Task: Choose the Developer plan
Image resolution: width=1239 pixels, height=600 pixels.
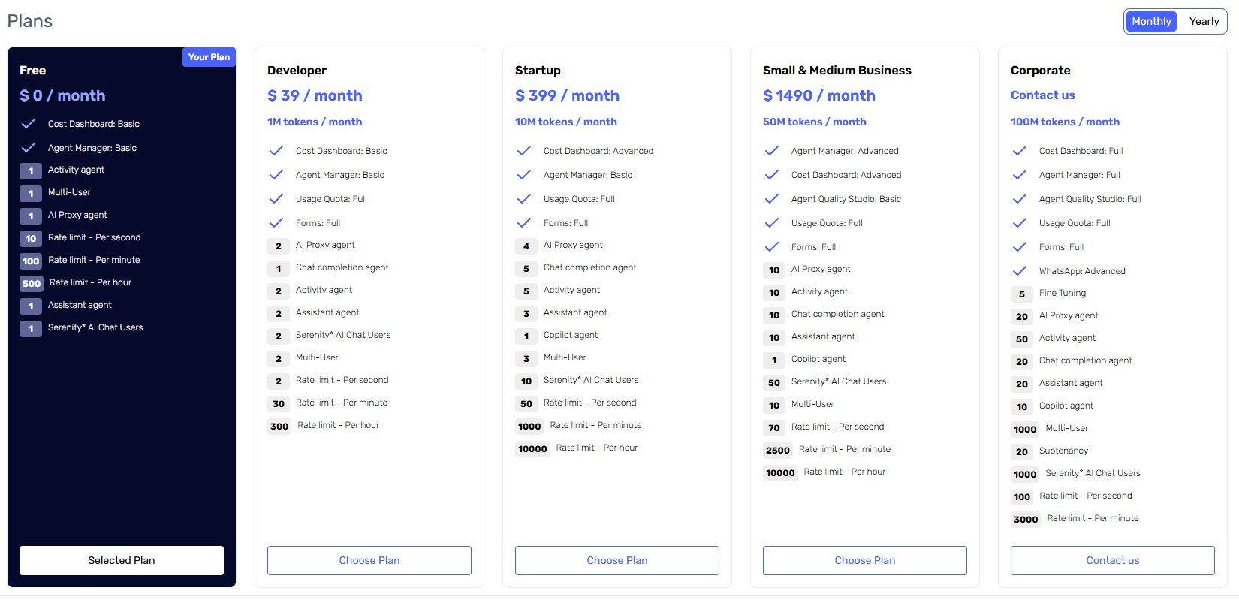Action: pyautogui.click(x=369, y=560)
